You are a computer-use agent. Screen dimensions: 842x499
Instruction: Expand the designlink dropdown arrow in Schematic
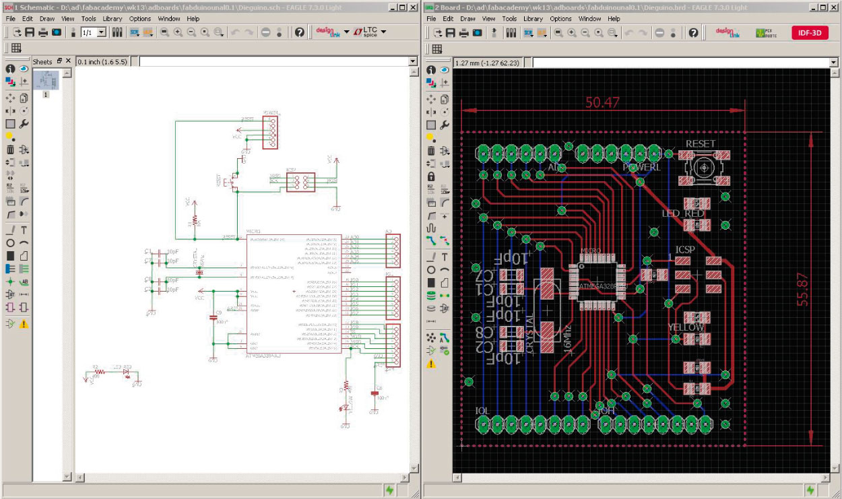(x=346, y=32)
